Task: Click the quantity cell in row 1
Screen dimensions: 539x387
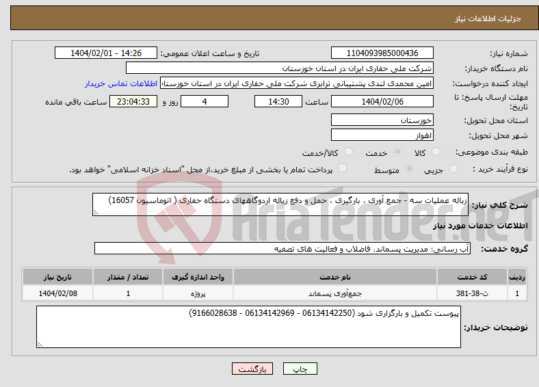Action: (x=128, y=293)
